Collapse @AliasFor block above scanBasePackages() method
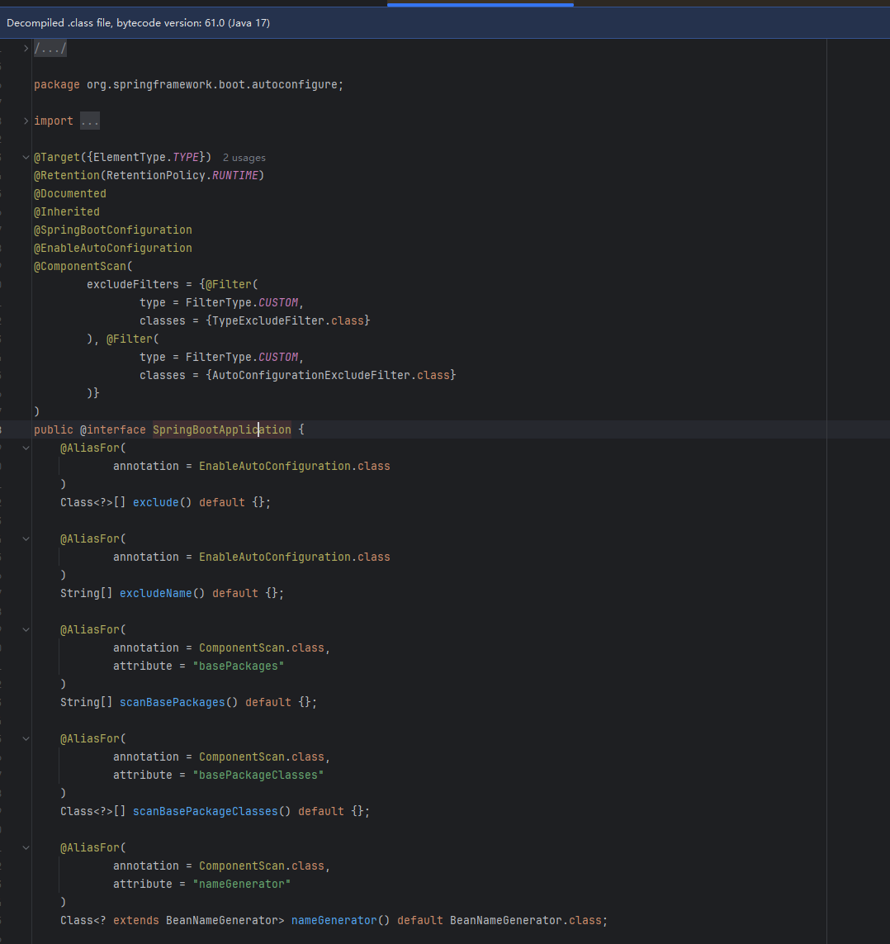890x944 pixels. coord(26,629)
